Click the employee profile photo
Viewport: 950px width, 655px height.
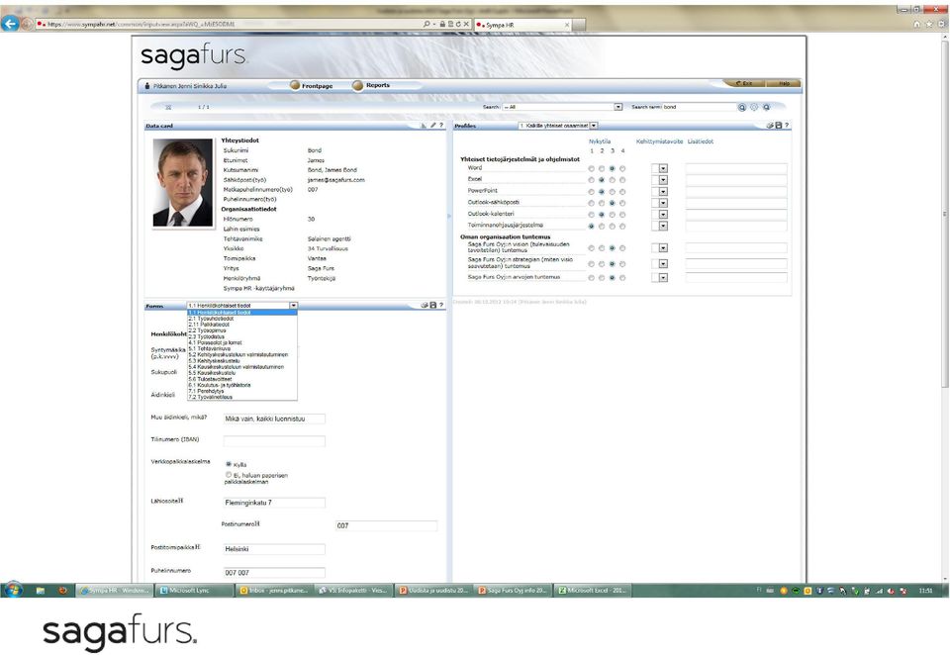click(x=183, y=182)
